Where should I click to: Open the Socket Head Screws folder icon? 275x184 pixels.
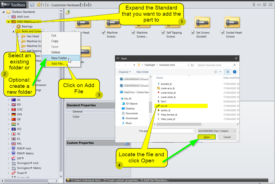(x=232, y=23)
